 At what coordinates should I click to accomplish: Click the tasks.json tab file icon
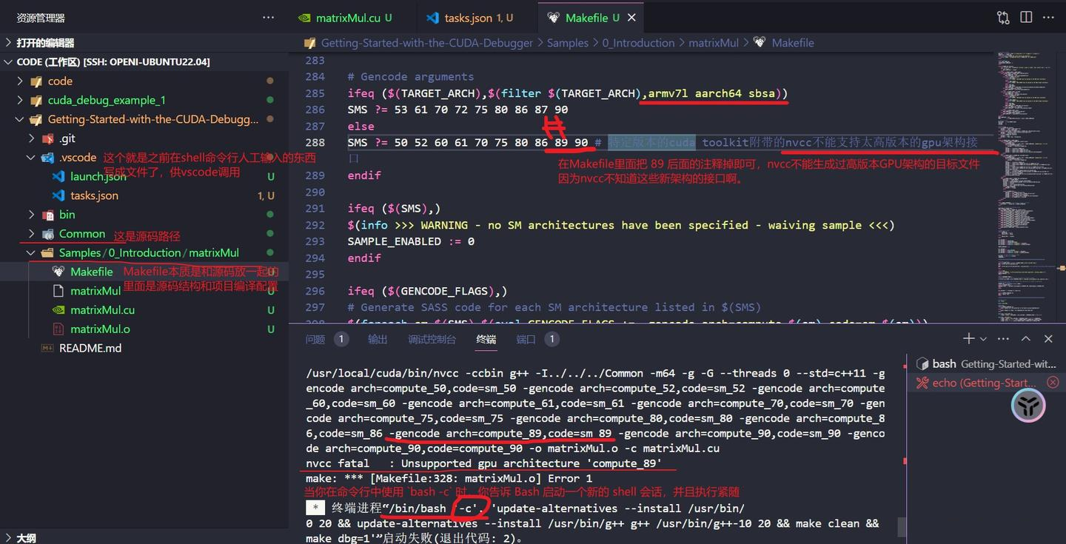432,18
